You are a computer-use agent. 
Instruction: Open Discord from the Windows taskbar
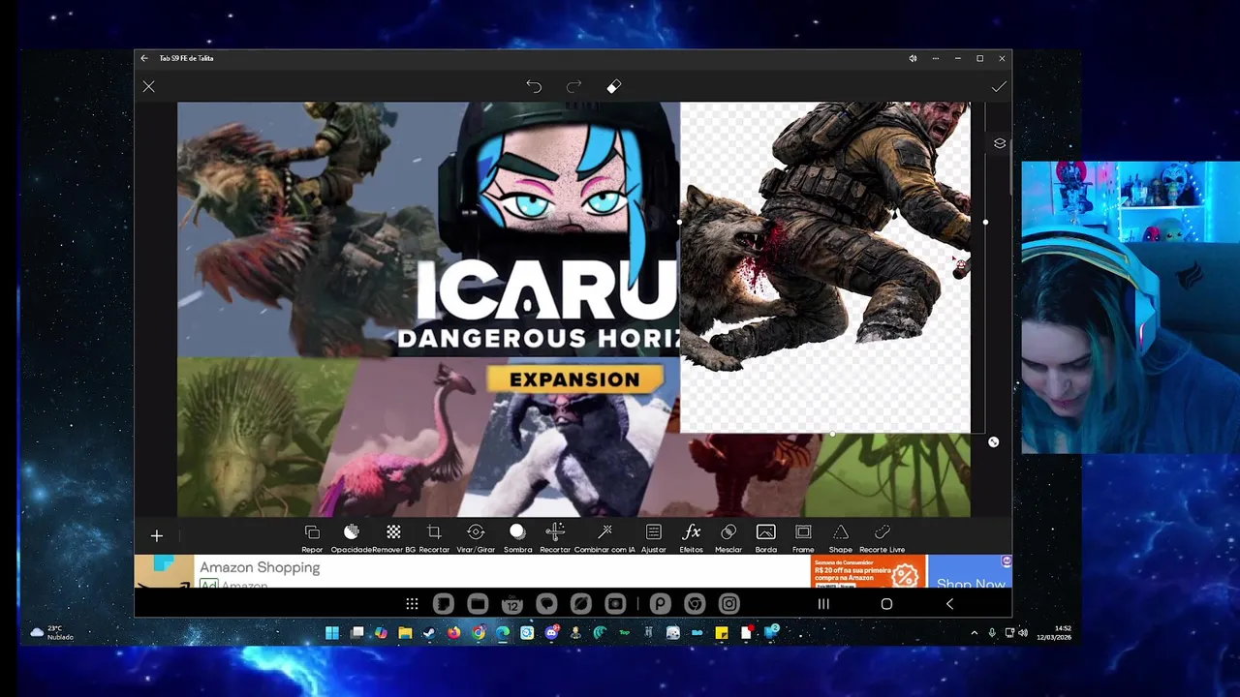point(551,633)
